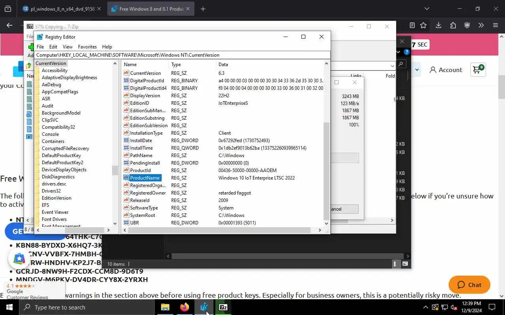Click string icon of PathName value
This screenshot has width=505, height=315.
point(126,155)
